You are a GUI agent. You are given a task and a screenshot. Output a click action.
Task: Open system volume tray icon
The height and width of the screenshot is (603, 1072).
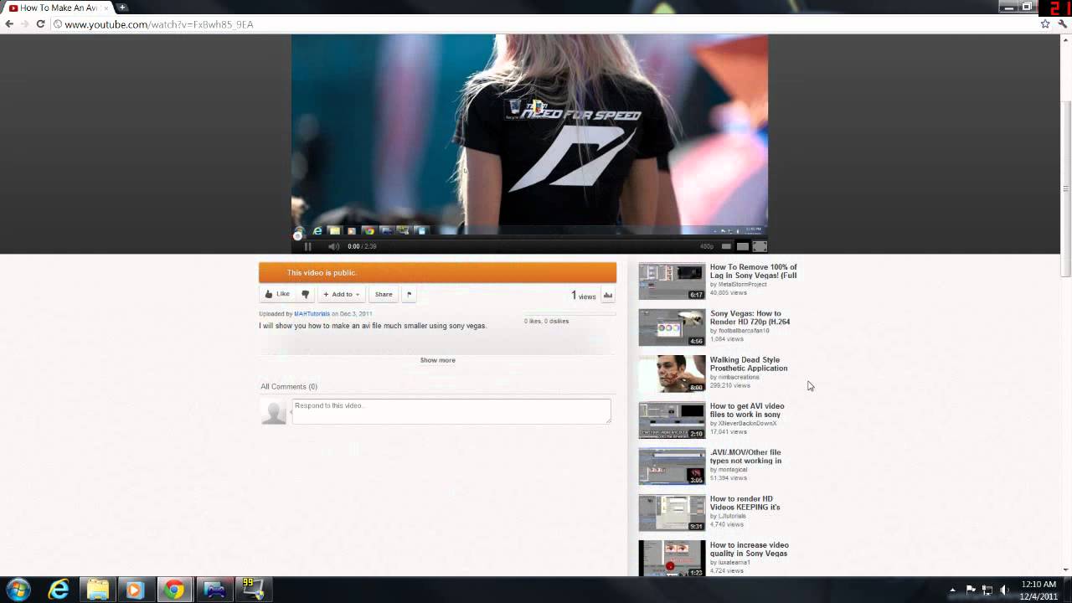(x=1004, y=590)
